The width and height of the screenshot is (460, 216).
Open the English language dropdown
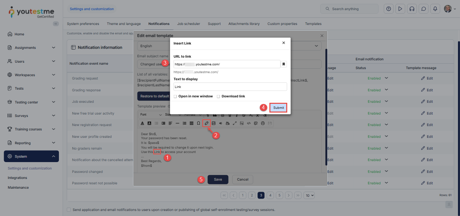(229, 46)
